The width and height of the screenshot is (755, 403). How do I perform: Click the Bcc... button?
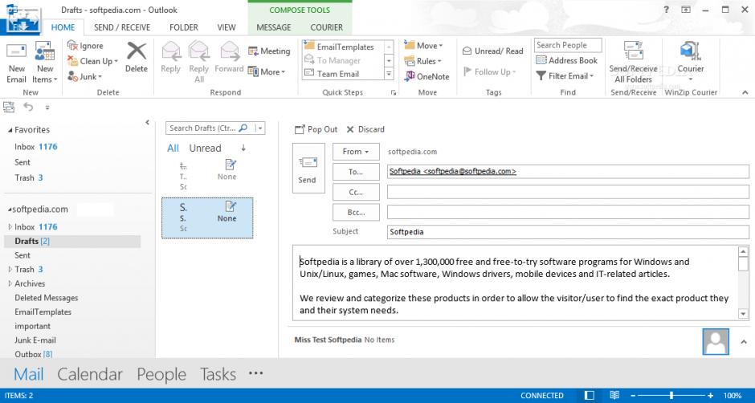tap(356, 212)
